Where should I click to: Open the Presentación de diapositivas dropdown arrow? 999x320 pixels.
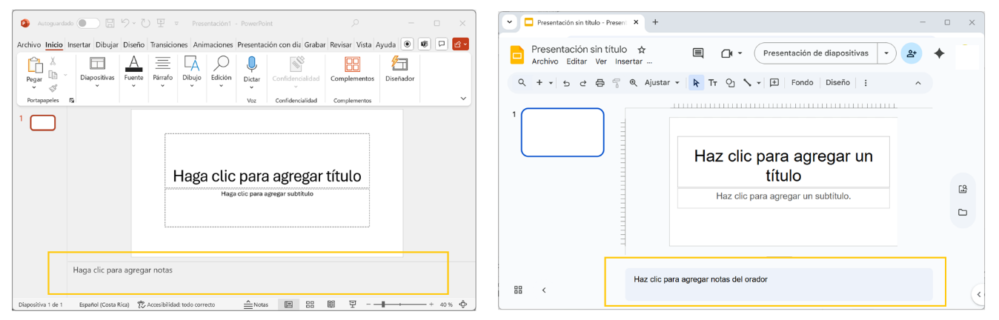coord(887,53)
